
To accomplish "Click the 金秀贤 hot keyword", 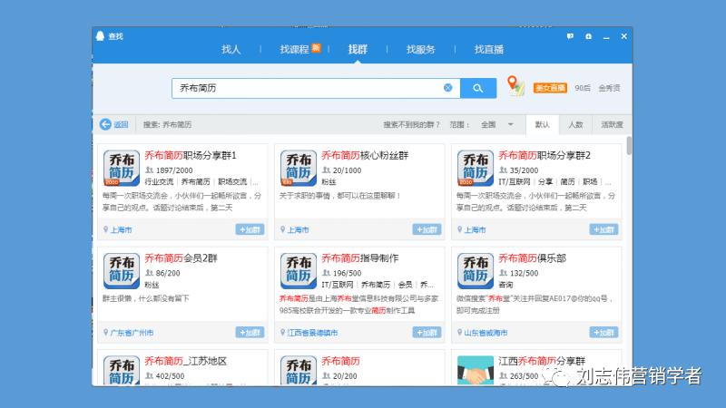I will pos(609,88).
